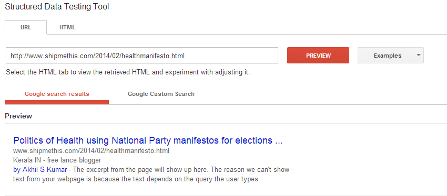This screenshot has width=447, height=196.
Task: Open the Politics of Health result title link
Action: [148, 140]
